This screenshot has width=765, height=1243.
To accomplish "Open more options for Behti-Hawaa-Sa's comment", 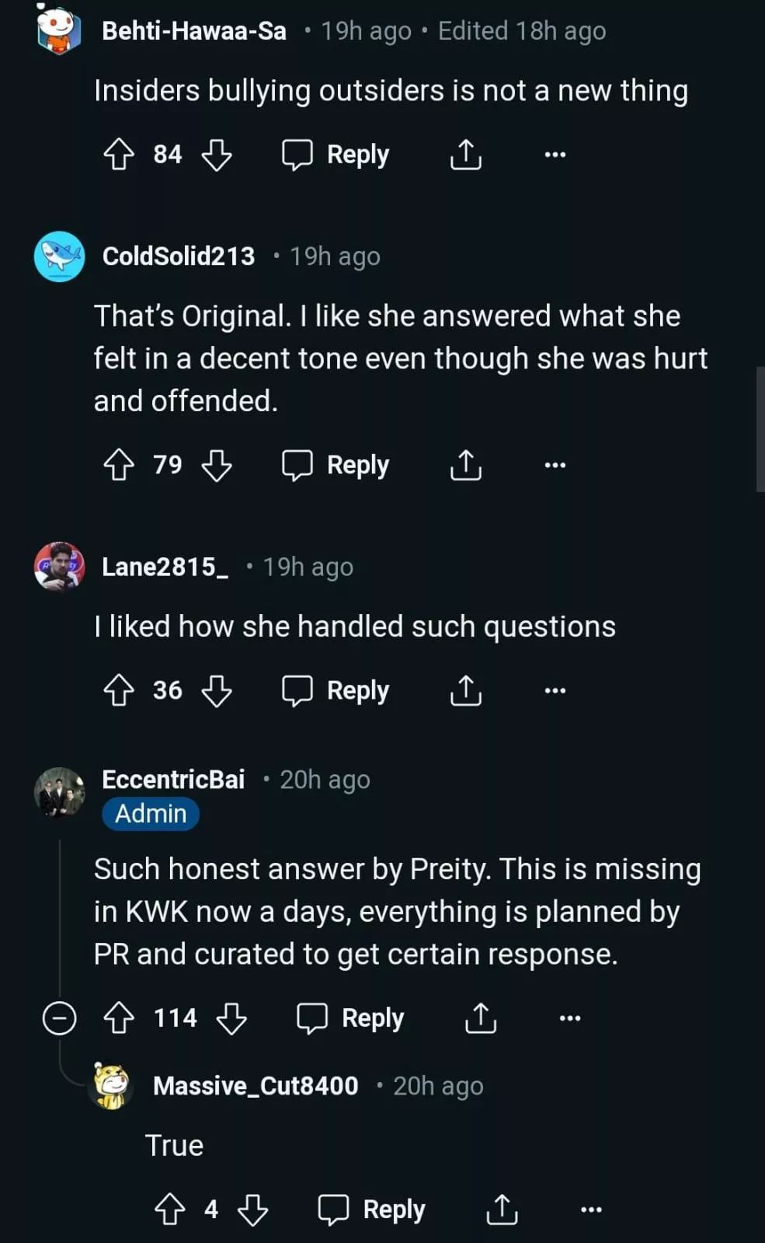I will coord(555,154).
